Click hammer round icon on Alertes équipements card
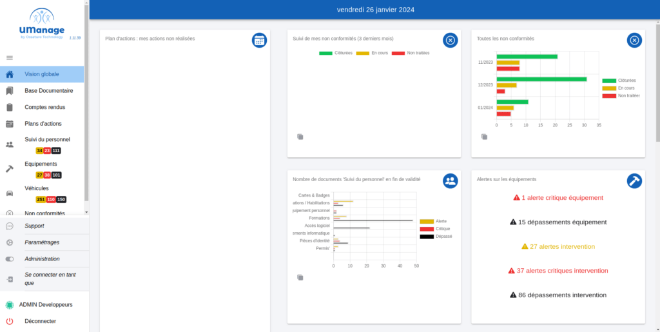 (x=634, y=181)
